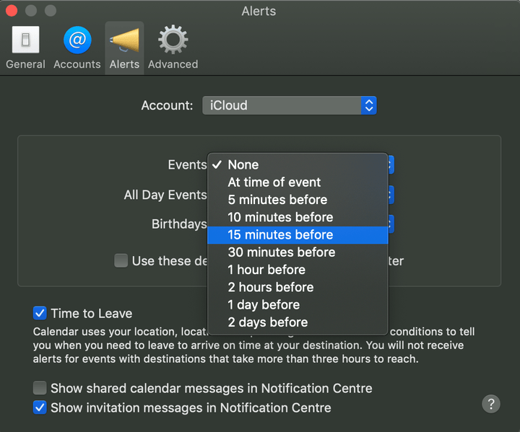Disable invitation messages in Notification Centre
This screenshot has width=520, height=432.
point(40,407)
